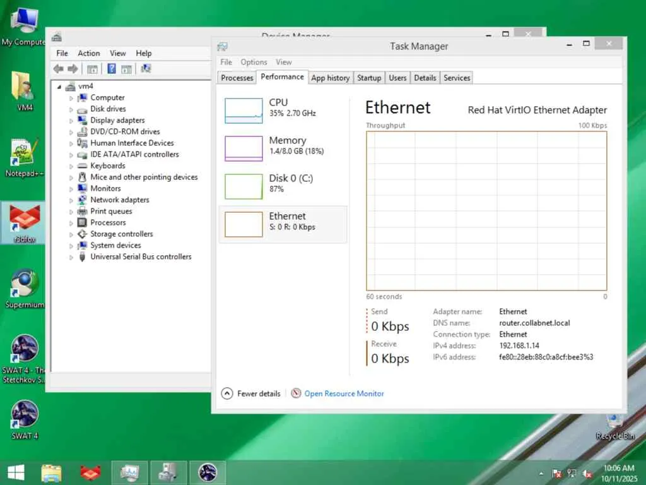Click the Forward arrow in Device Manager toolbar

pyautogui.click(x=73, y=69)
